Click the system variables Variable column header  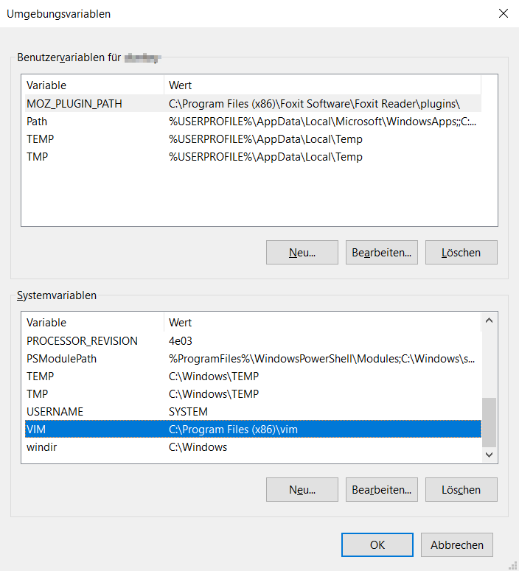coord(93,322)
